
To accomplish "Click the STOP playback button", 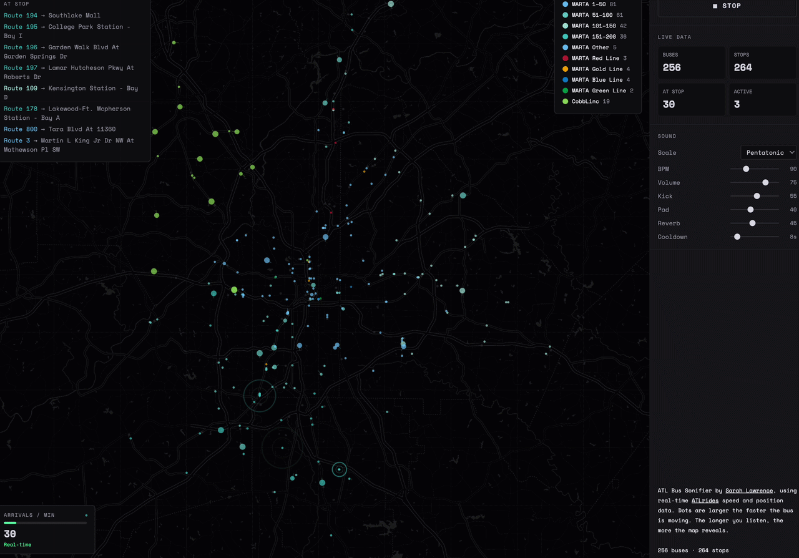I will pos(727,6).
